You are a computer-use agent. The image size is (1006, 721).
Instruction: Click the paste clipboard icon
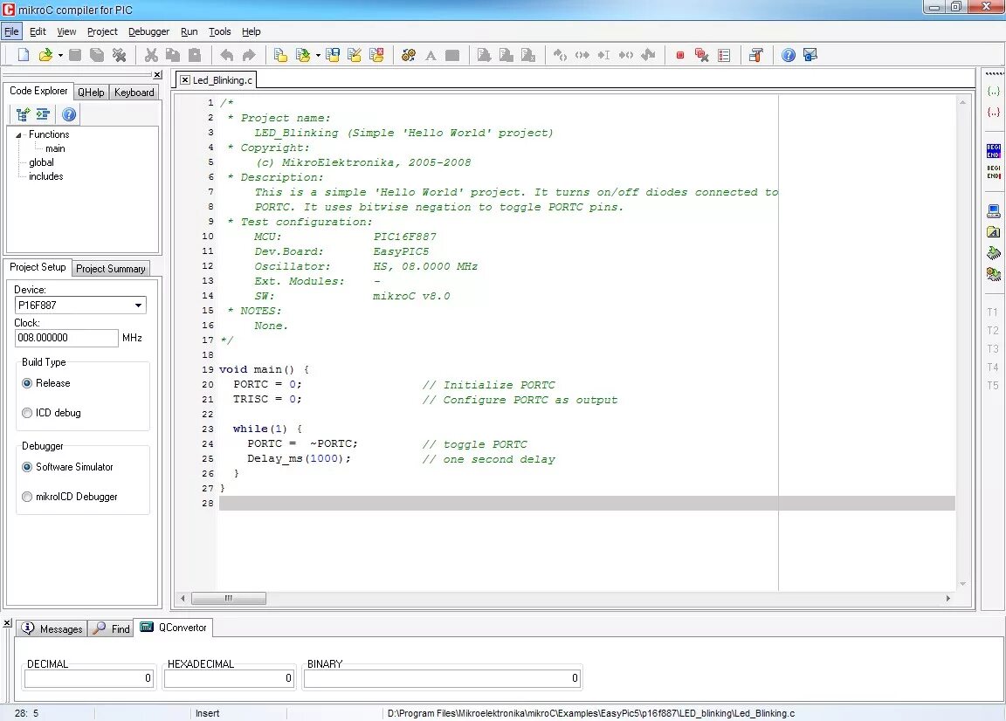tap(195, 55)
